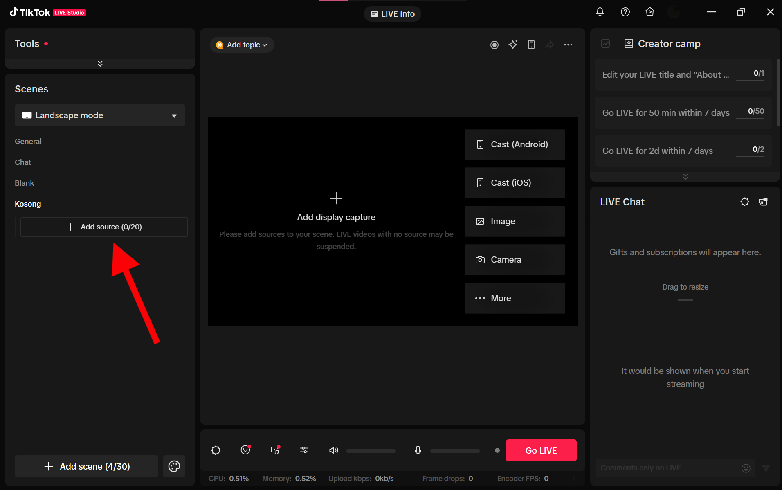Open the analytics chart icon in Creator camp

click(x=606, y=44)
